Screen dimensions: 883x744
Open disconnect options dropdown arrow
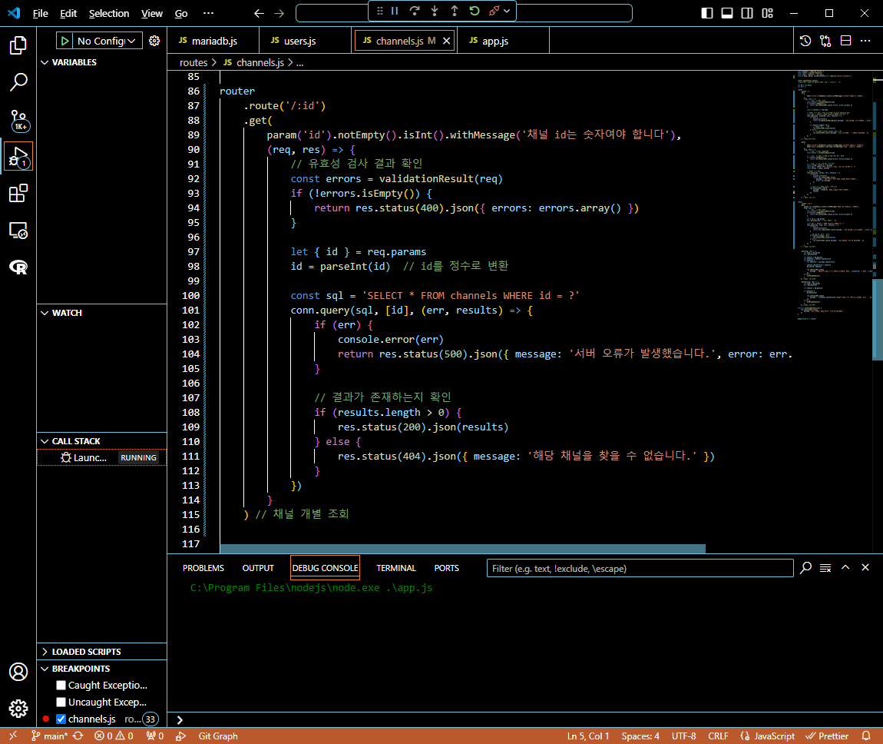pyautogui.click(x=507, y=11)
